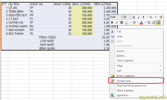Click the Decrease Decimal icon
Image resolution: width=167 pixels, height=100 pixels.
point(153,22)
